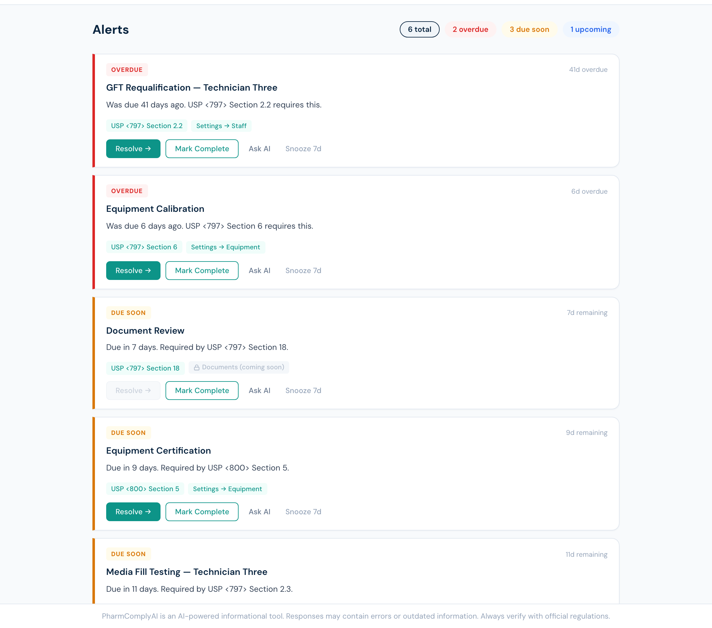Select the 6 total filter pill
The height and width of the screenshot is (628, 712).
419,29
